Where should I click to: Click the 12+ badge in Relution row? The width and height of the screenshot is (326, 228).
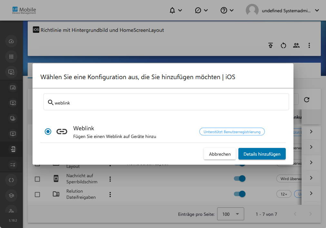(x=284, y=194)
